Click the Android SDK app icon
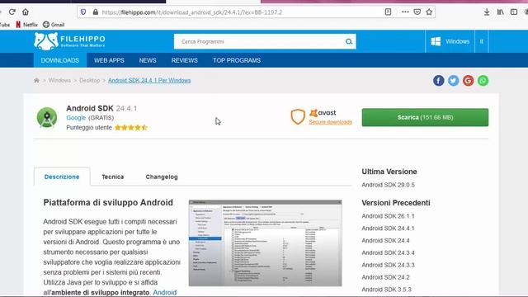The height and width of the screenshot is (297, 528). pos(47,117)
